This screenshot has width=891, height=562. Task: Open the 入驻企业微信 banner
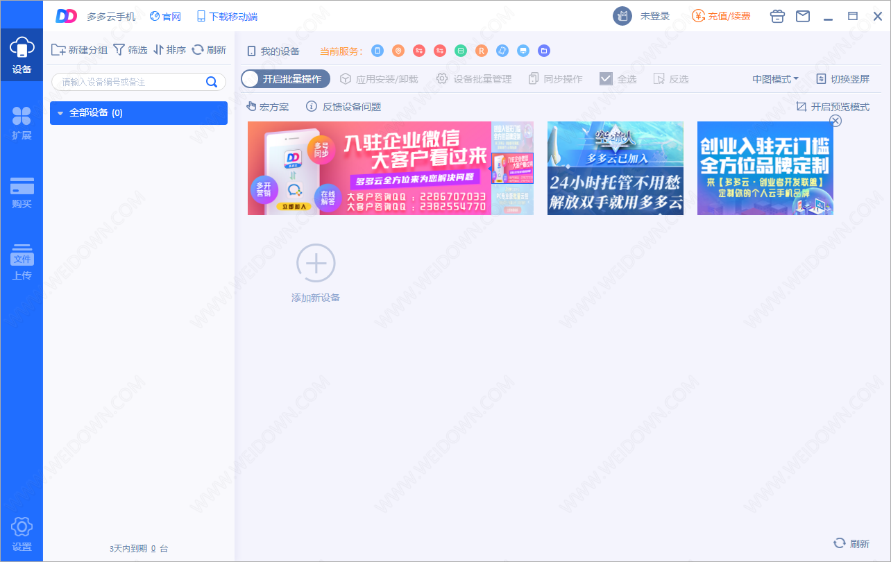(369, 168)
